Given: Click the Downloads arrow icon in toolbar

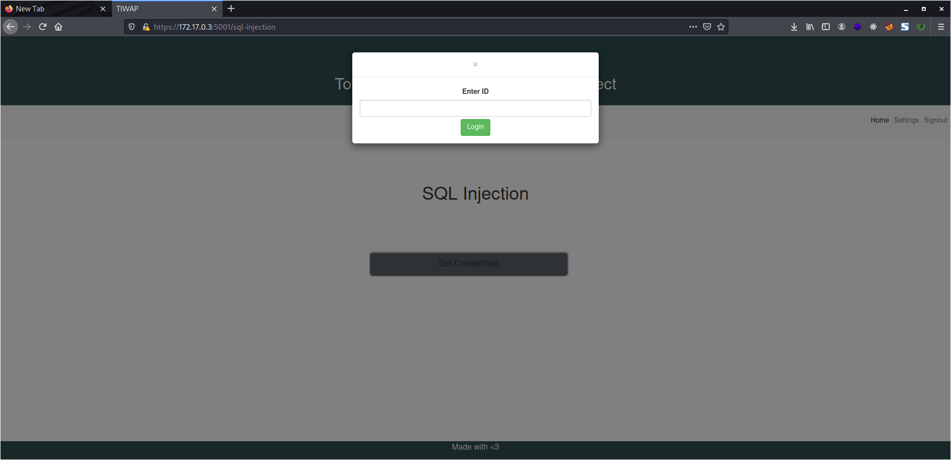Looking at the screenshot, I should pyautogui.click(x=794, y=27).
